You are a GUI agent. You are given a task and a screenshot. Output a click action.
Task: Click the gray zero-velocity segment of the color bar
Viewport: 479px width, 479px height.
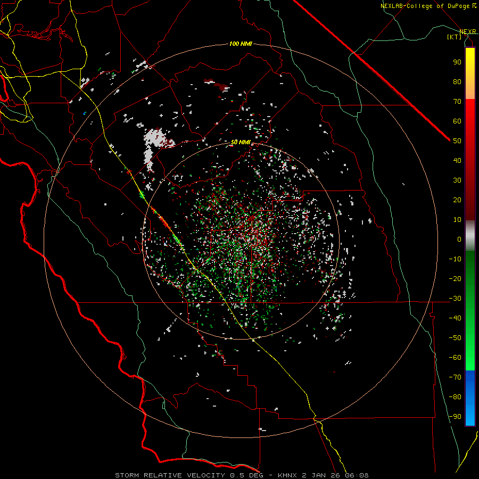point(470,236)
